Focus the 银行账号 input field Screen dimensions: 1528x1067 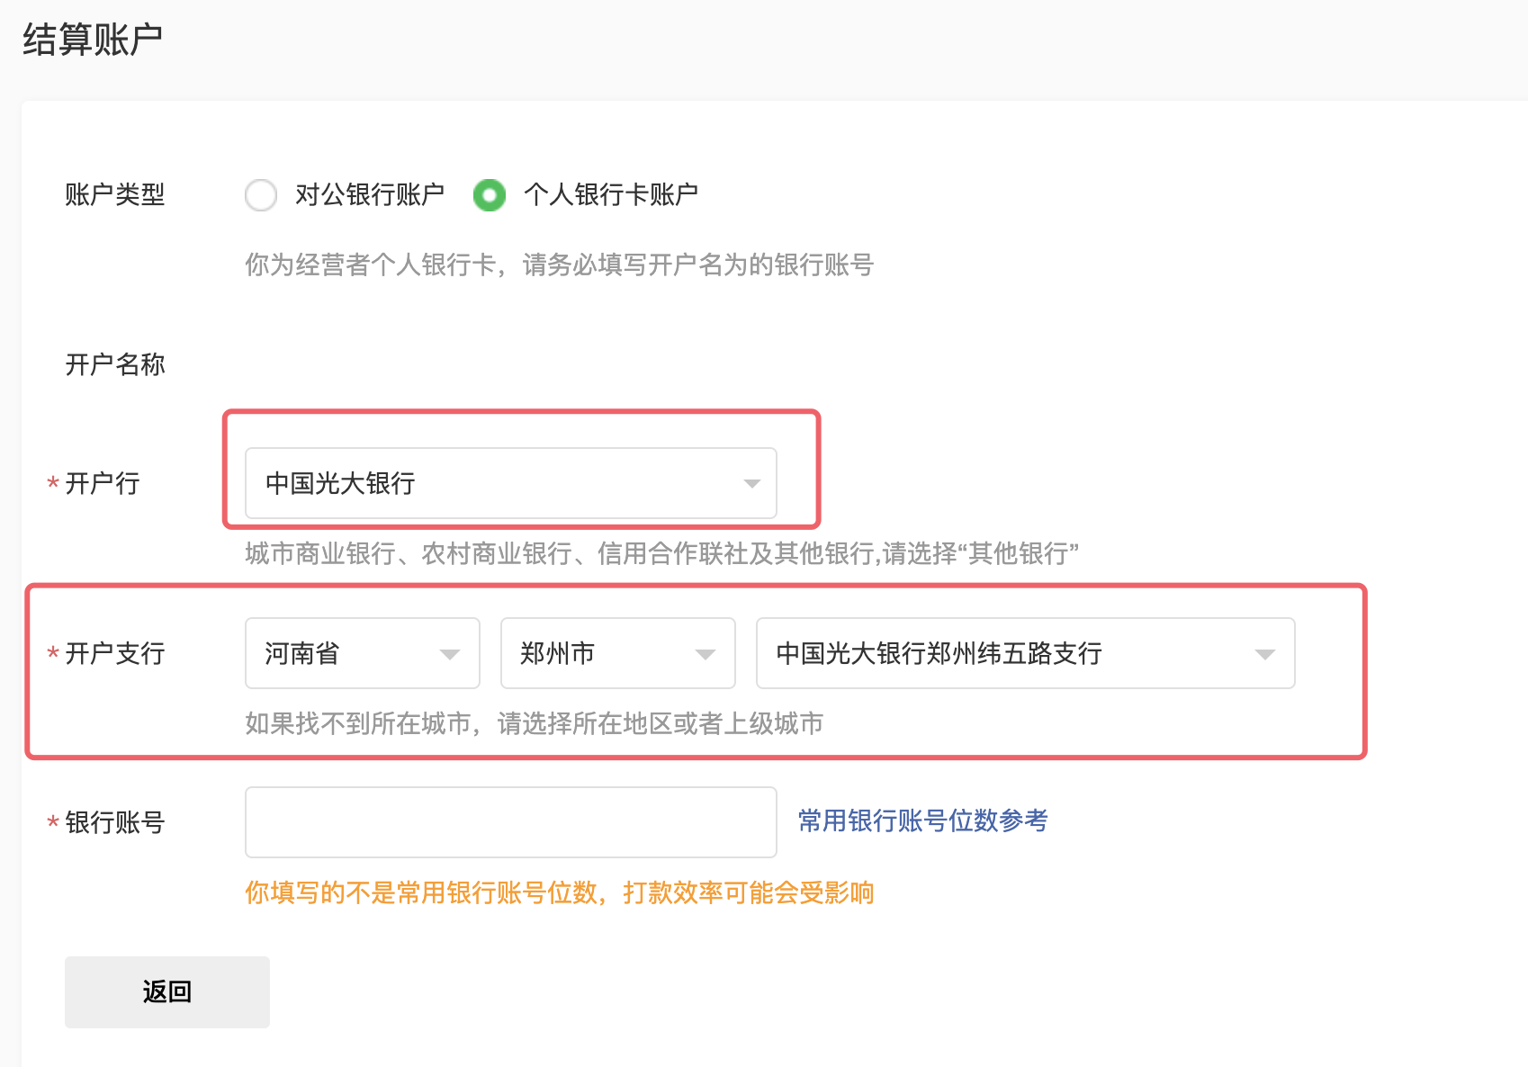(x=510, y=822)
